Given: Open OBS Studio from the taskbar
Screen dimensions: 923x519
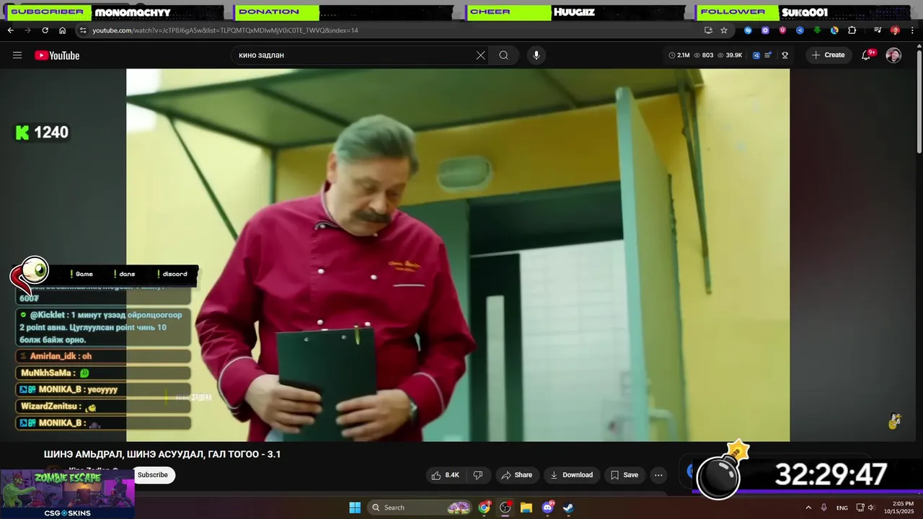Looking at the screenshot, I should [505, 507].
